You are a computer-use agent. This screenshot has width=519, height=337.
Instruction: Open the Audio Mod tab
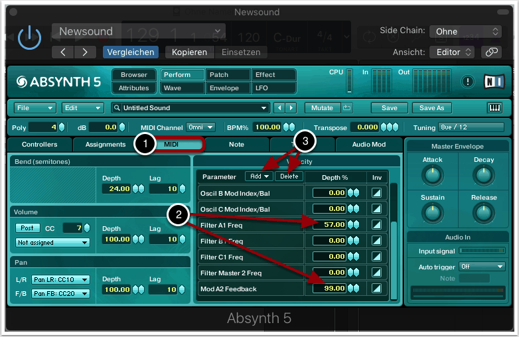tap(368, 145)
